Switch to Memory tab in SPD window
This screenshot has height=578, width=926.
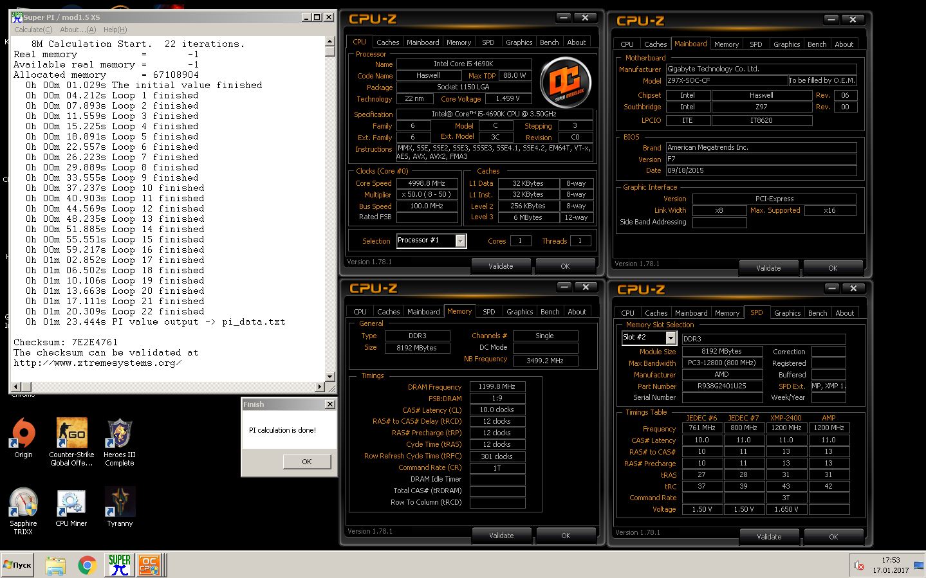[x=727, y=313]
